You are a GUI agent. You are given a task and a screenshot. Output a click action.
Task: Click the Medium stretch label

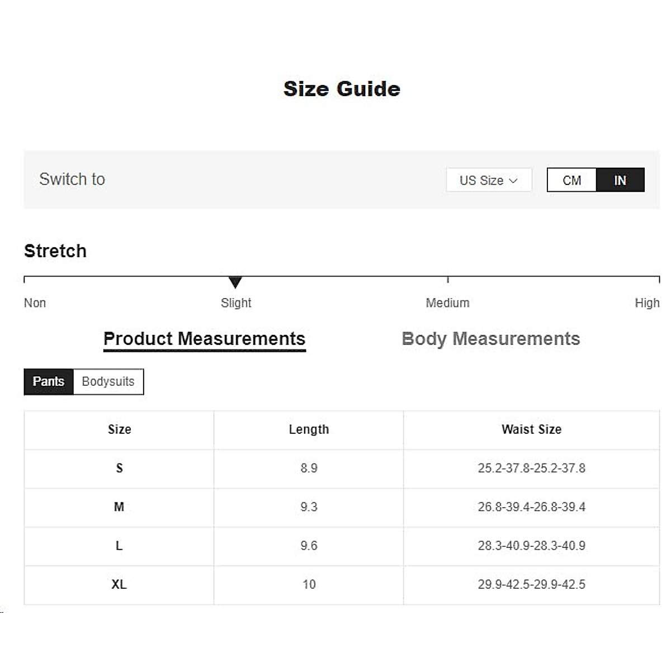coord(447,303)
